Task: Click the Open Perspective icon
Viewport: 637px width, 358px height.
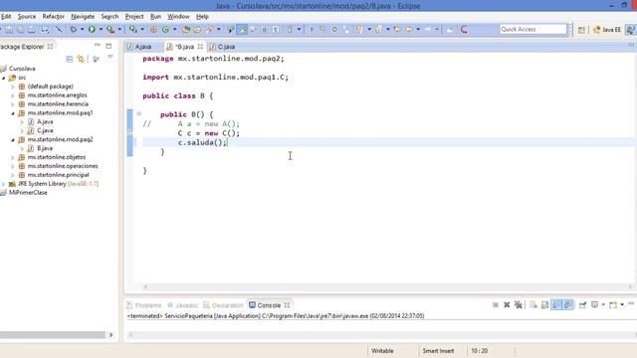Action: (x=581, y=30)
